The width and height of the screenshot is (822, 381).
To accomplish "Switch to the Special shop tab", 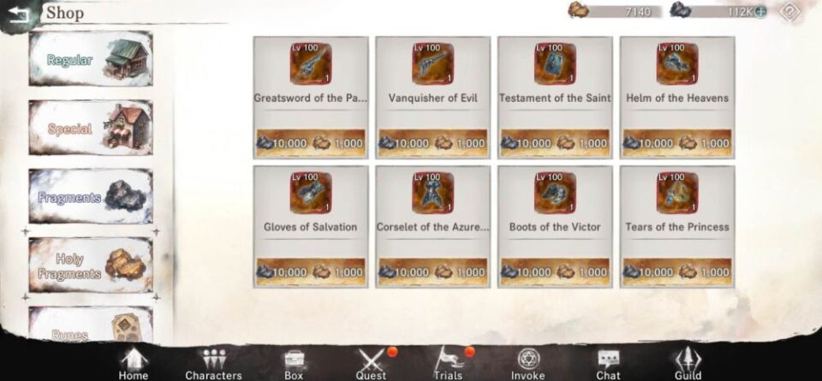I will tap(91, 128).
